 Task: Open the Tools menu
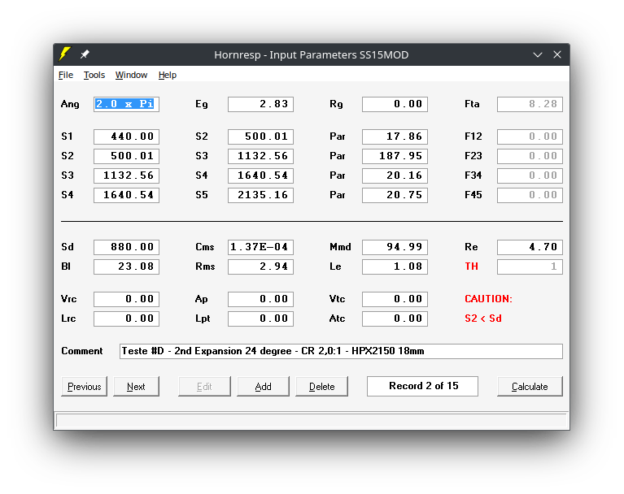[94, 75]
